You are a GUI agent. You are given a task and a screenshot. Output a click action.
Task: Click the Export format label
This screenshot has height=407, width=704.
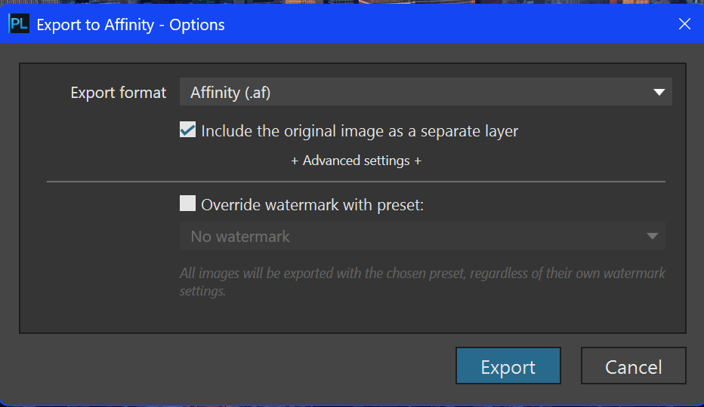118,93
